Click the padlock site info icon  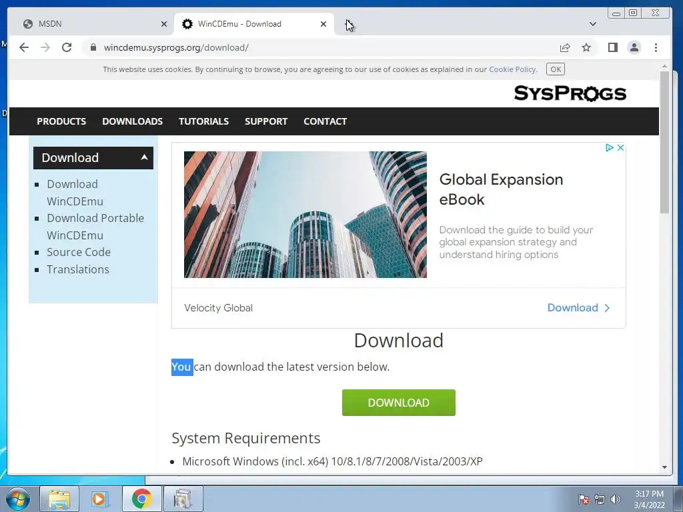pos(93,47)
